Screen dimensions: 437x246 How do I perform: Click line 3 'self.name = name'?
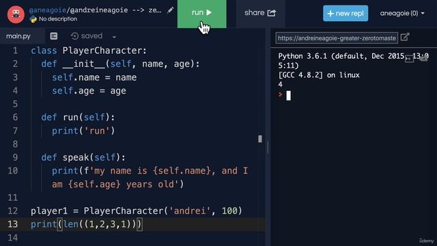(x=94, y=77)
